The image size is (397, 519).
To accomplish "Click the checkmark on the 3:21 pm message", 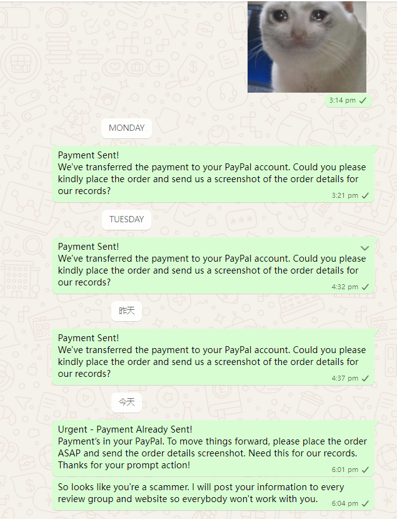I will click(x=365, y=195).
